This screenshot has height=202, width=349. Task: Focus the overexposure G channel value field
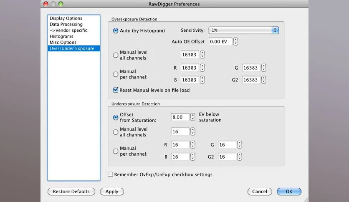point(251,68)
